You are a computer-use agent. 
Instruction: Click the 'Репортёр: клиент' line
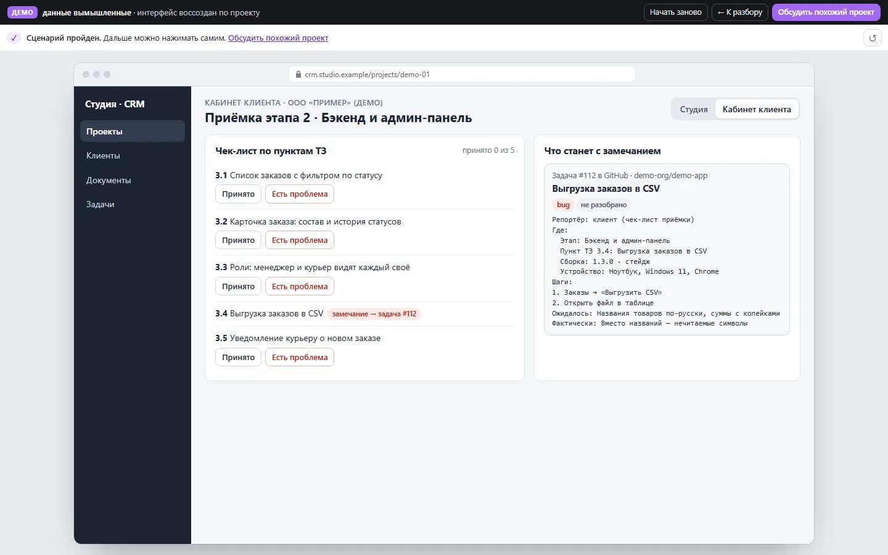tap(623, 220)
